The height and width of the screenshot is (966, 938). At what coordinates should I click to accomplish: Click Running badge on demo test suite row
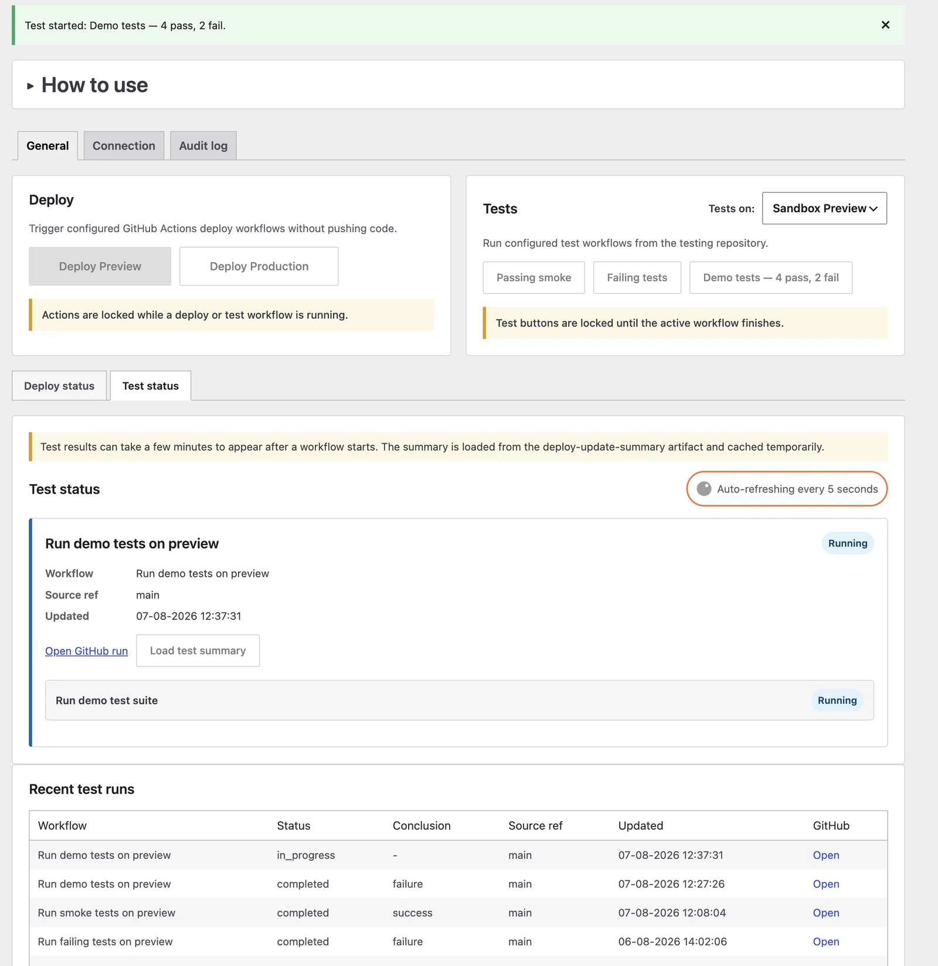[837, 700]
